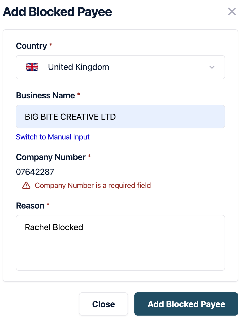Click the red asterisk beside Business Name
Image resolution: width=243 pixels, height=319 pixels.
coord(79,95)
